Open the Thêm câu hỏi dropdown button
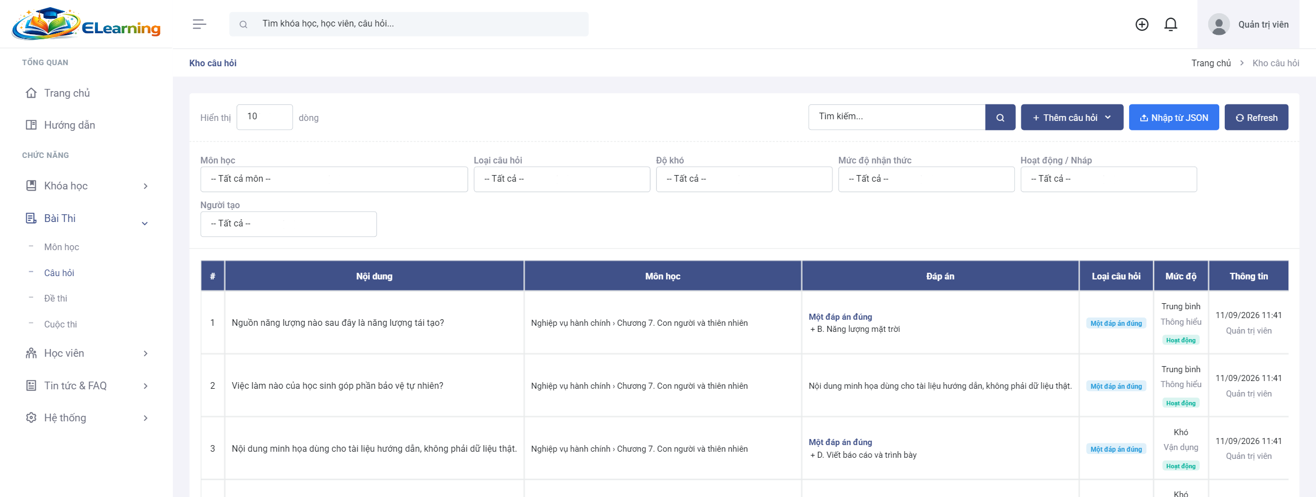Viewport: 1316px width, 497px height. click(x=1072, y=117)
